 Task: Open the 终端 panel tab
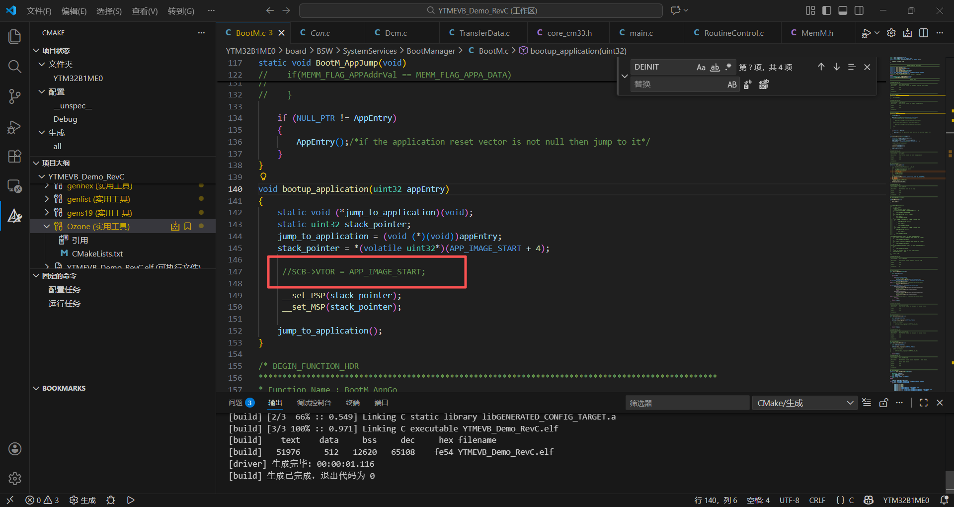click(352, 403)
